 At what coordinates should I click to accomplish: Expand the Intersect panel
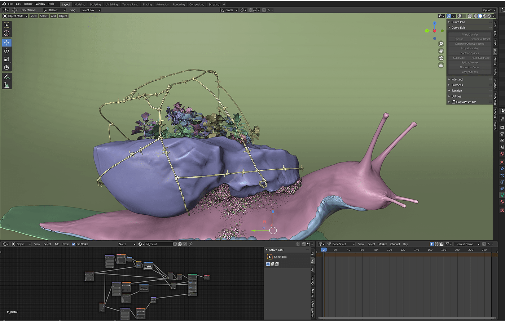click(457, 79)
